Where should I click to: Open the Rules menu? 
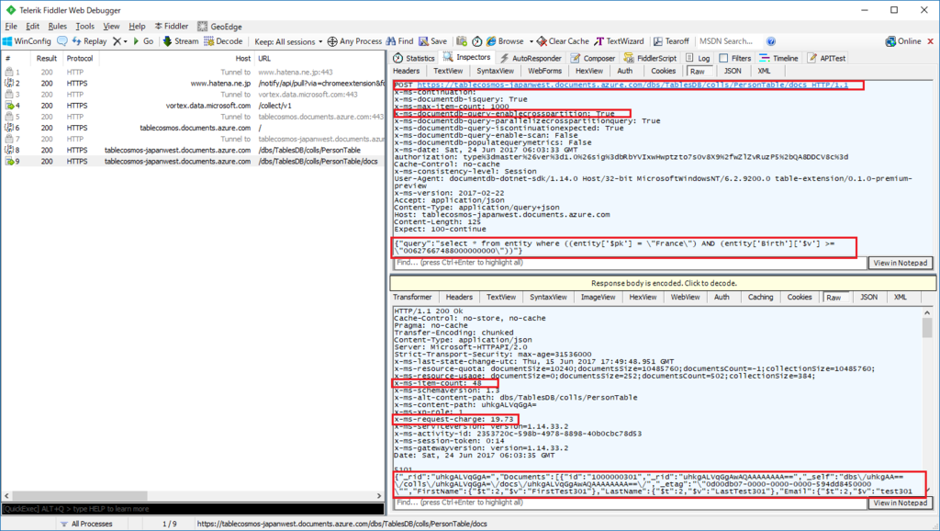point(58,27)
